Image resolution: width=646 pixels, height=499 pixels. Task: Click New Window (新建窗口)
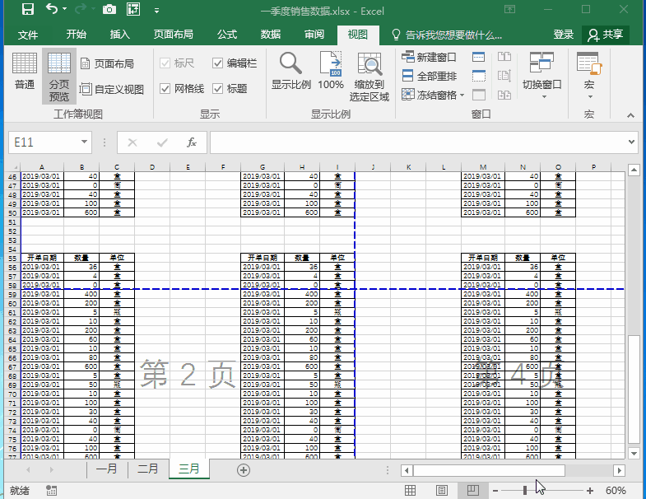(x=429, y=58)
